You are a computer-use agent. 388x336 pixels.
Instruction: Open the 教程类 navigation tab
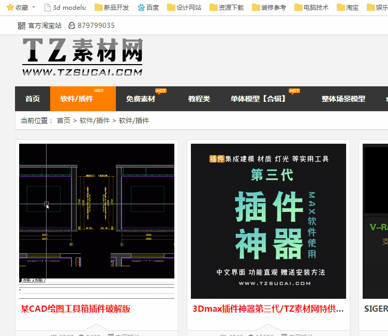point(199,99)
